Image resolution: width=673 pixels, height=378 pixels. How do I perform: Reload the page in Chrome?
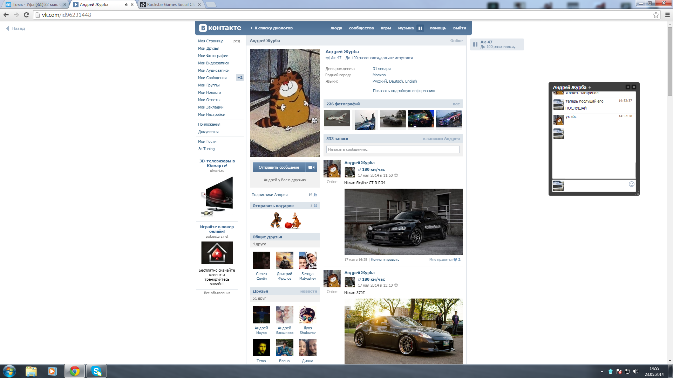(26, 15)
